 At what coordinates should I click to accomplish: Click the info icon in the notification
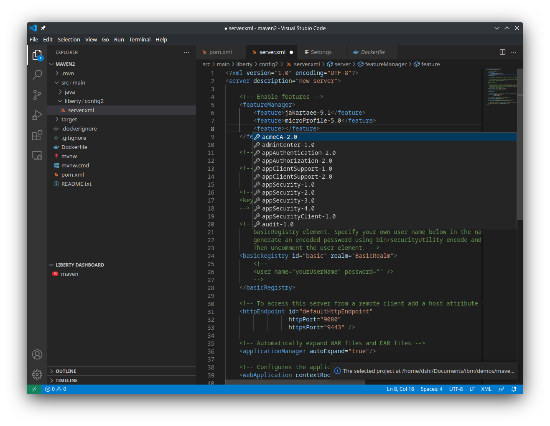click(x=338, y=371)
